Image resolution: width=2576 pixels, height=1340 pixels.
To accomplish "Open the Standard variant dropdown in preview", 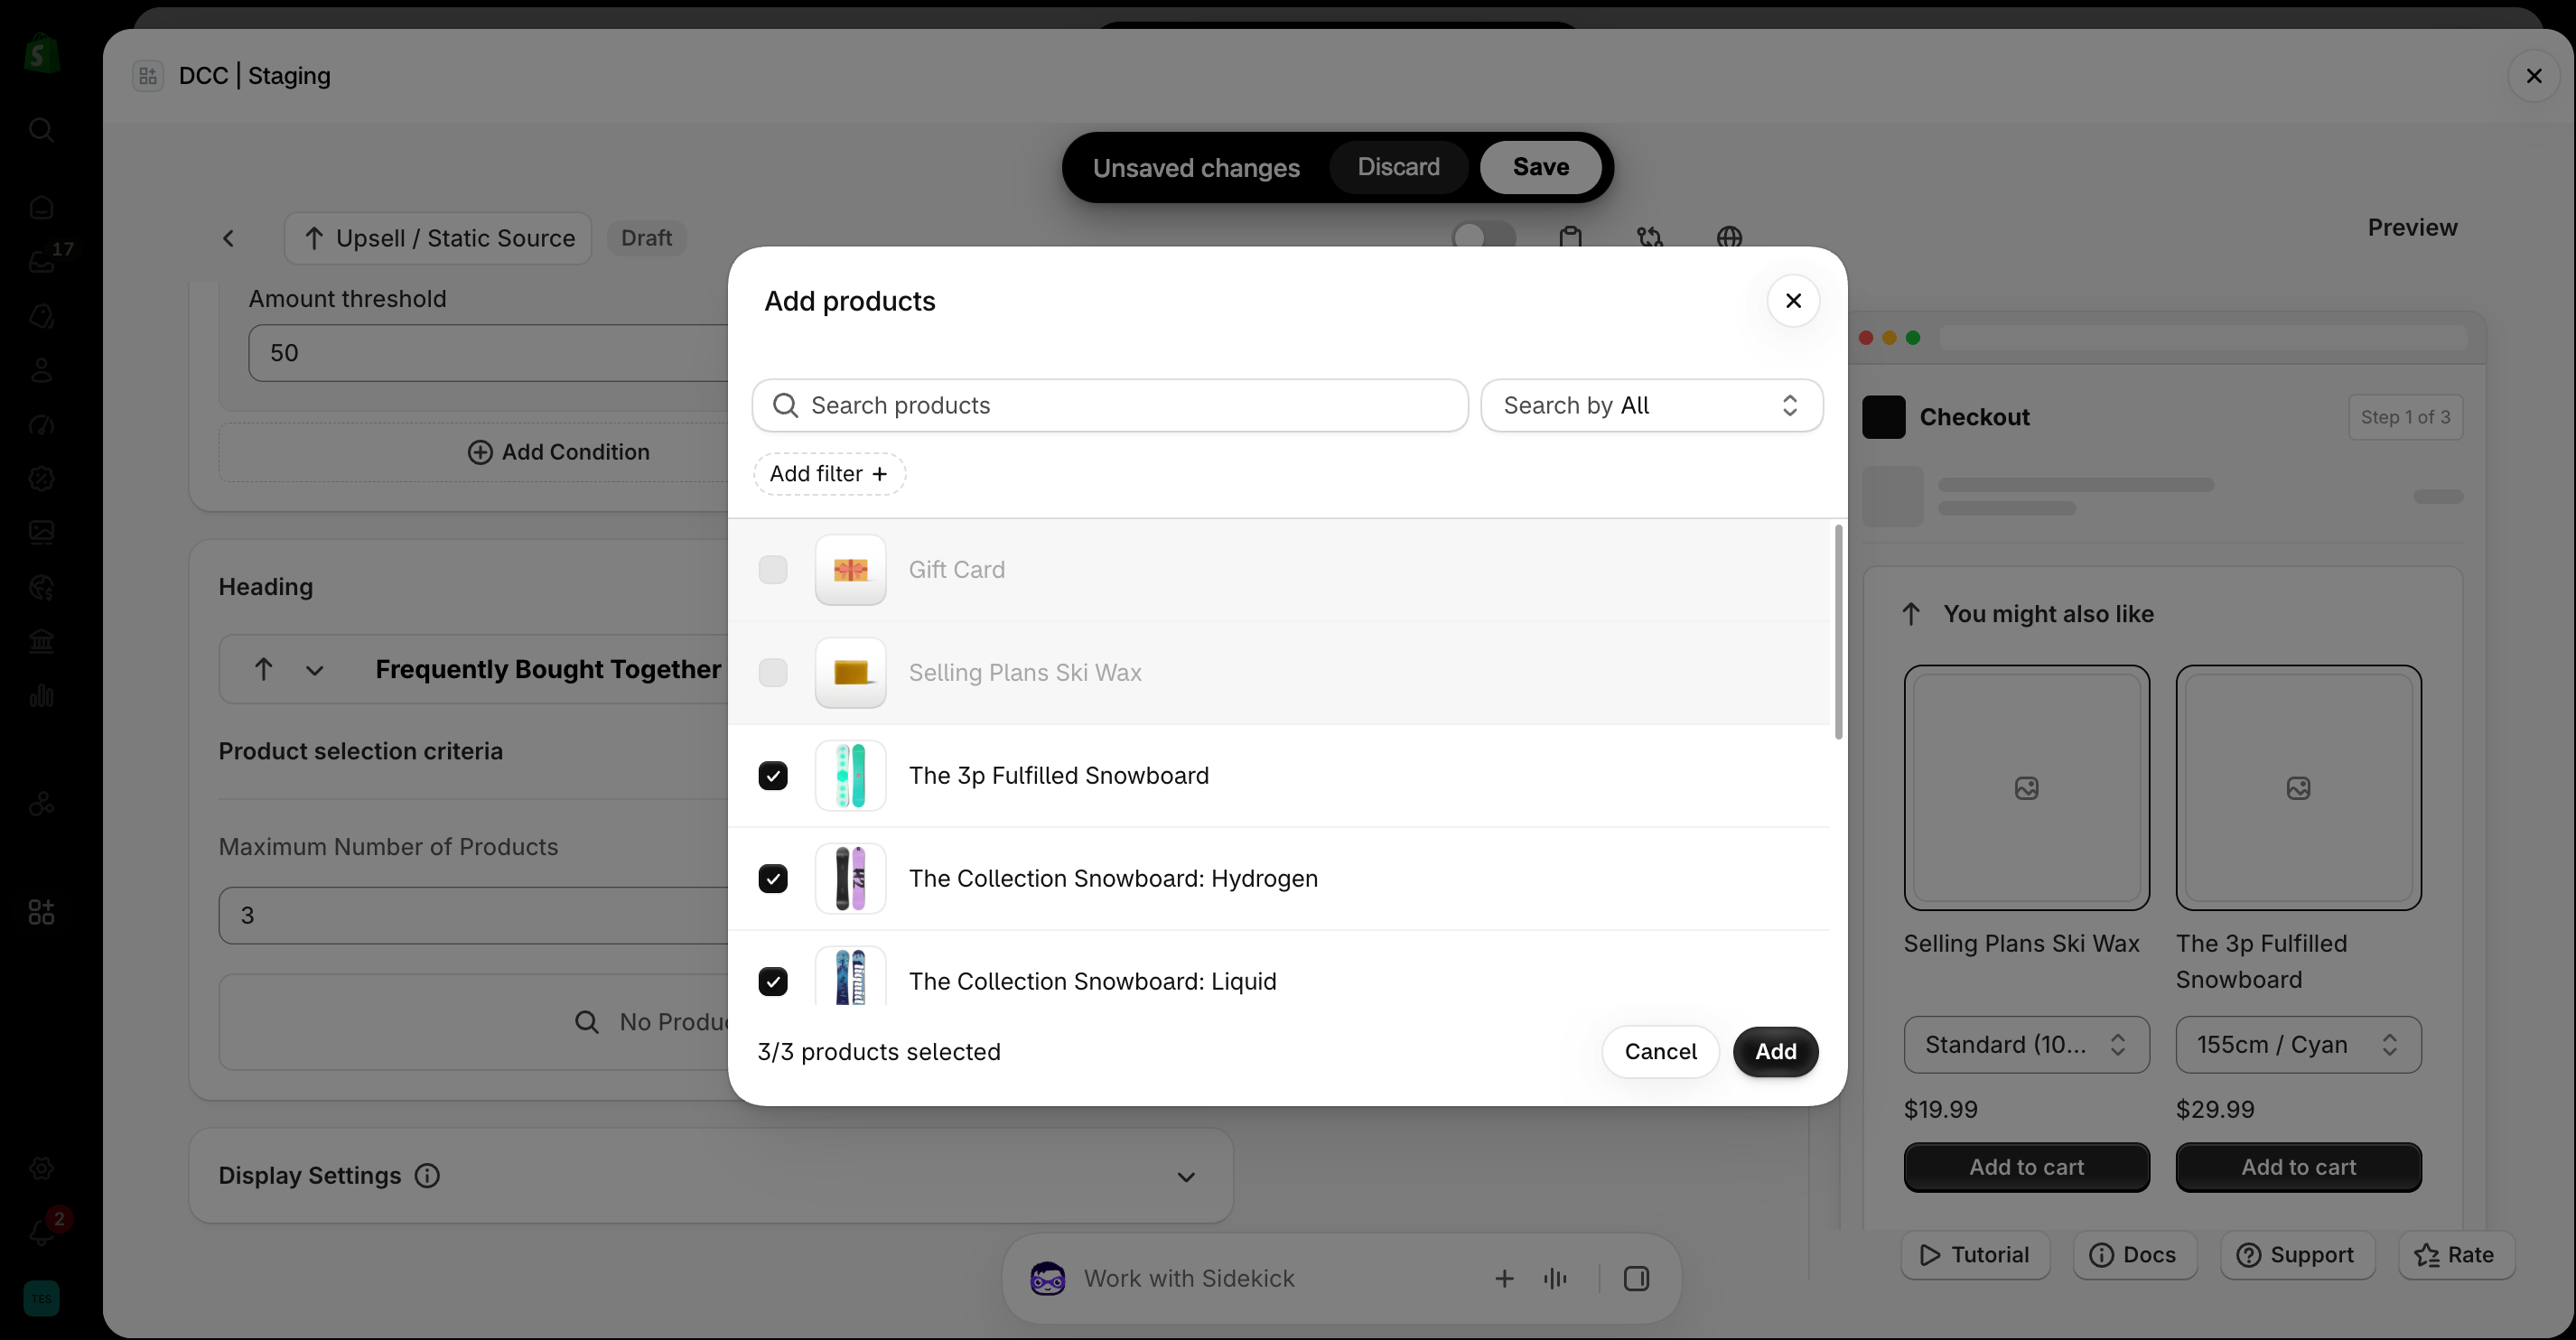I will pos(2026,1044).
